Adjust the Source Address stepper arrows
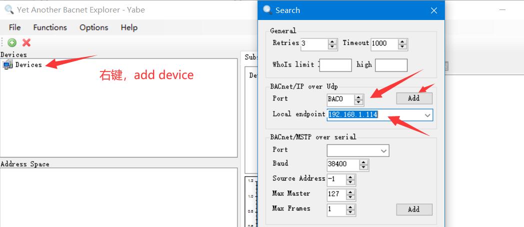Image resolution: width=524 pixels, height=227 pixels. click(350, 179)
